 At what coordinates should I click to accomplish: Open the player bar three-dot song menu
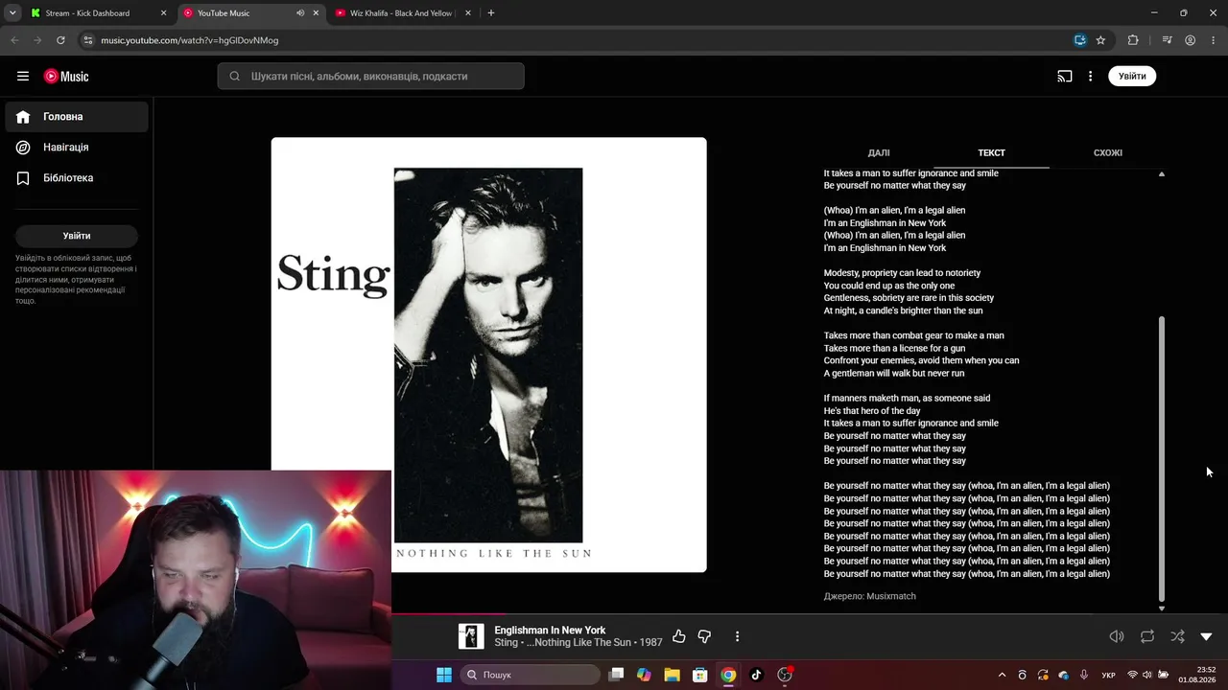click(737, 636)
